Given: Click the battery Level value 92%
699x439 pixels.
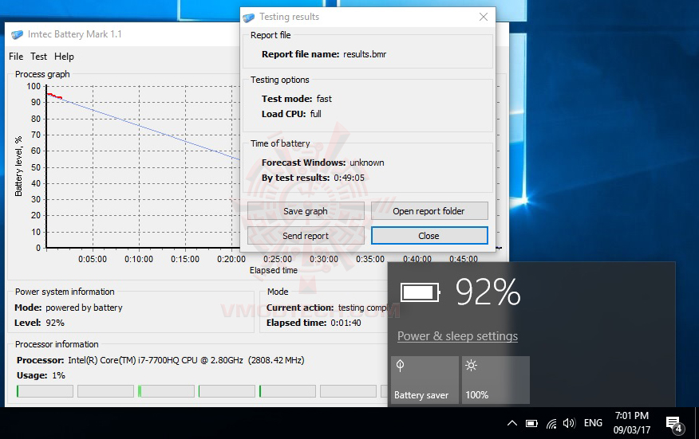Looking at the screenshot, I should (55, 323).
